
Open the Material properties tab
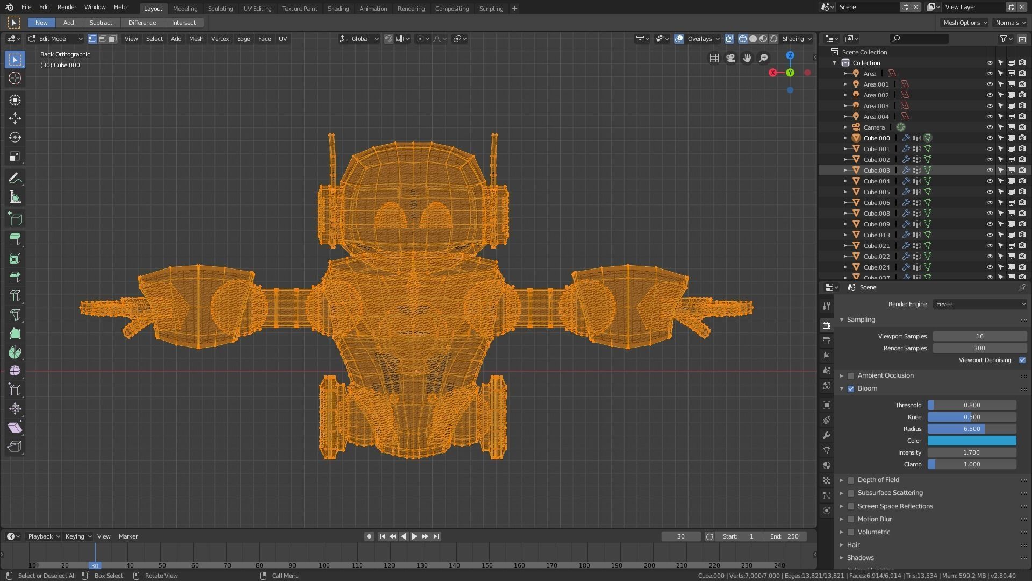(827, 465)
